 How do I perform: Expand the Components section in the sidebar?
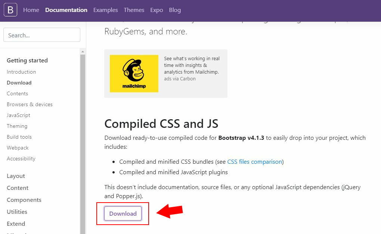(x=24, y=200)
